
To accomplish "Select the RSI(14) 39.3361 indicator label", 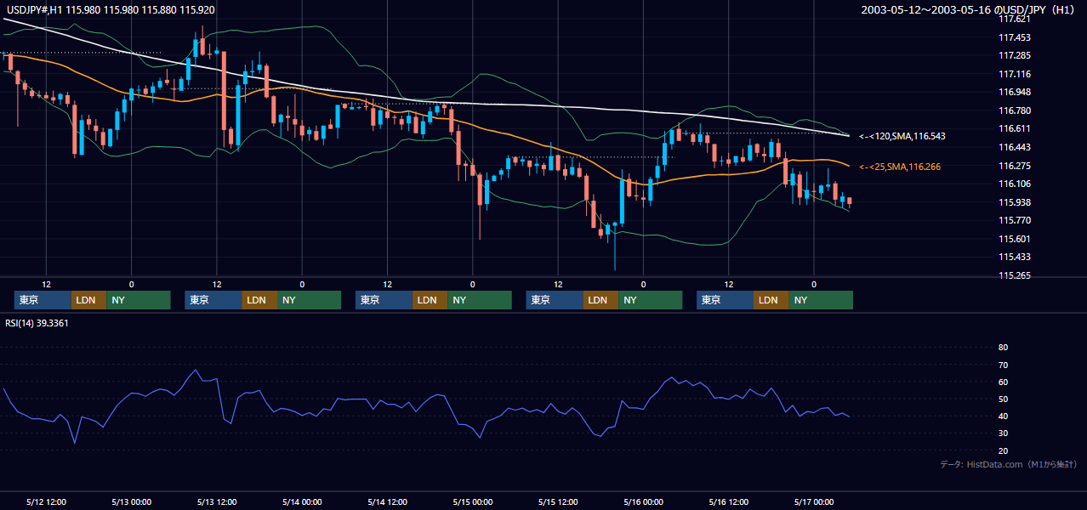I will click(37, 323).
